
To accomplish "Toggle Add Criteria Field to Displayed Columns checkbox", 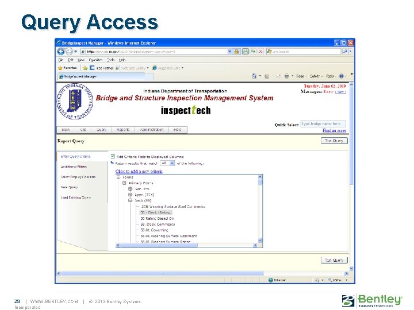I will 113,156.
